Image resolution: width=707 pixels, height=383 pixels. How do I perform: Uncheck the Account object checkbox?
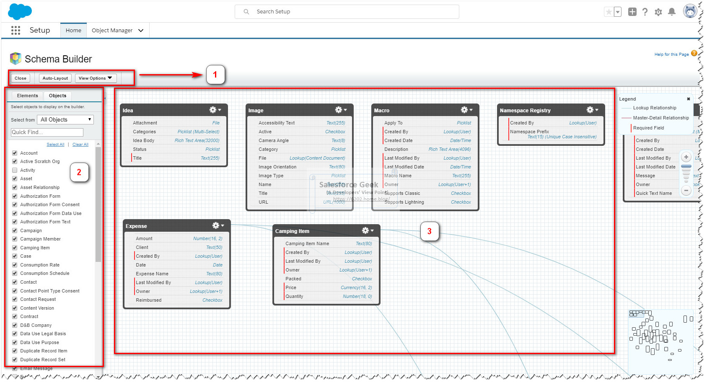pos(15,153)
